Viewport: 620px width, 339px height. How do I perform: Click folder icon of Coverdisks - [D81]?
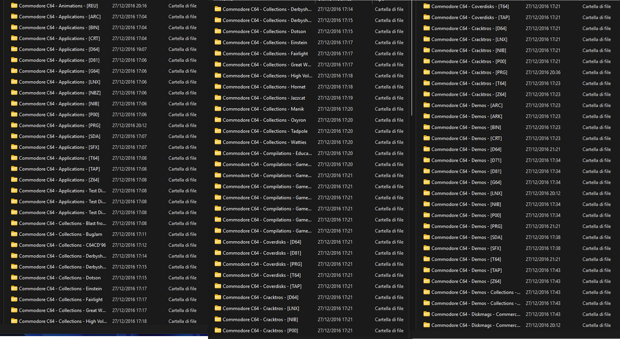[x=218, y=253]
